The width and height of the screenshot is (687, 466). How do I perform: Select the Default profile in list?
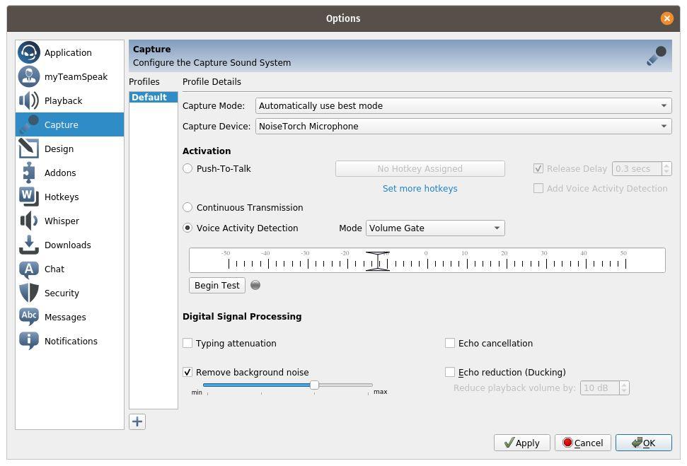coord(153,97)
